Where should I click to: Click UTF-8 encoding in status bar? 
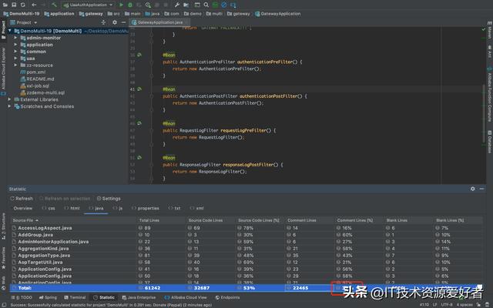point(447,305)
